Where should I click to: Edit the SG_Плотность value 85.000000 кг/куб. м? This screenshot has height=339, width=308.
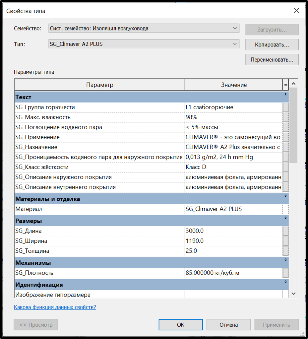pyautogui.click(x=234, y=273)
